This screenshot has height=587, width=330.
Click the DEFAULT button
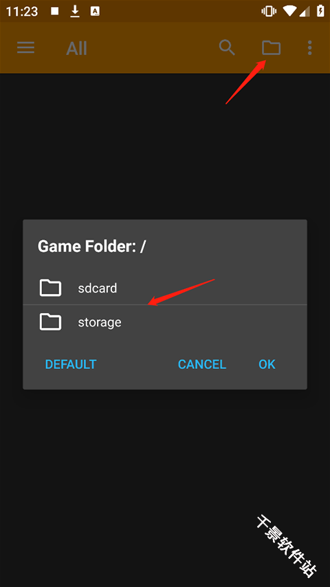coord(71,364)
